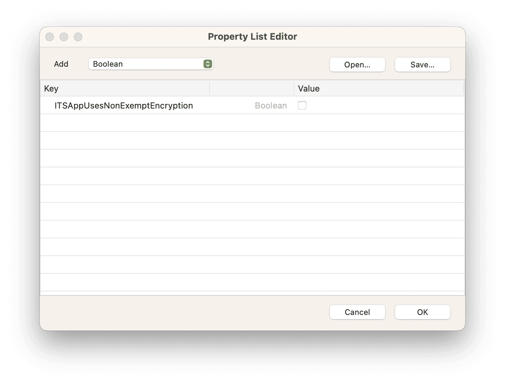505x383 pixels.
Task: Click the Boolean type label in the row
Action: 271,105
